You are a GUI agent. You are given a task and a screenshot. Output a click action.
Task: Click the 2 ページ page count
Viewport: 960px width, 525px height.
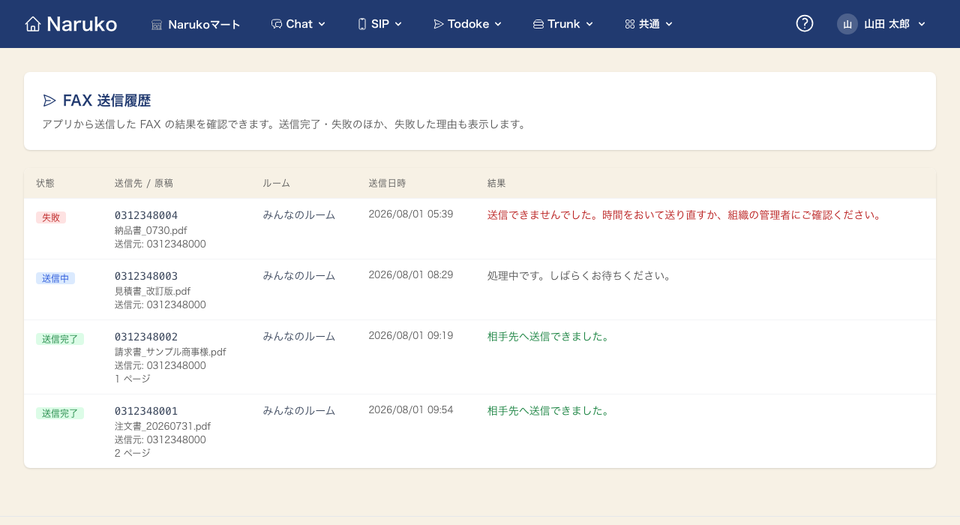pos(133,453)
